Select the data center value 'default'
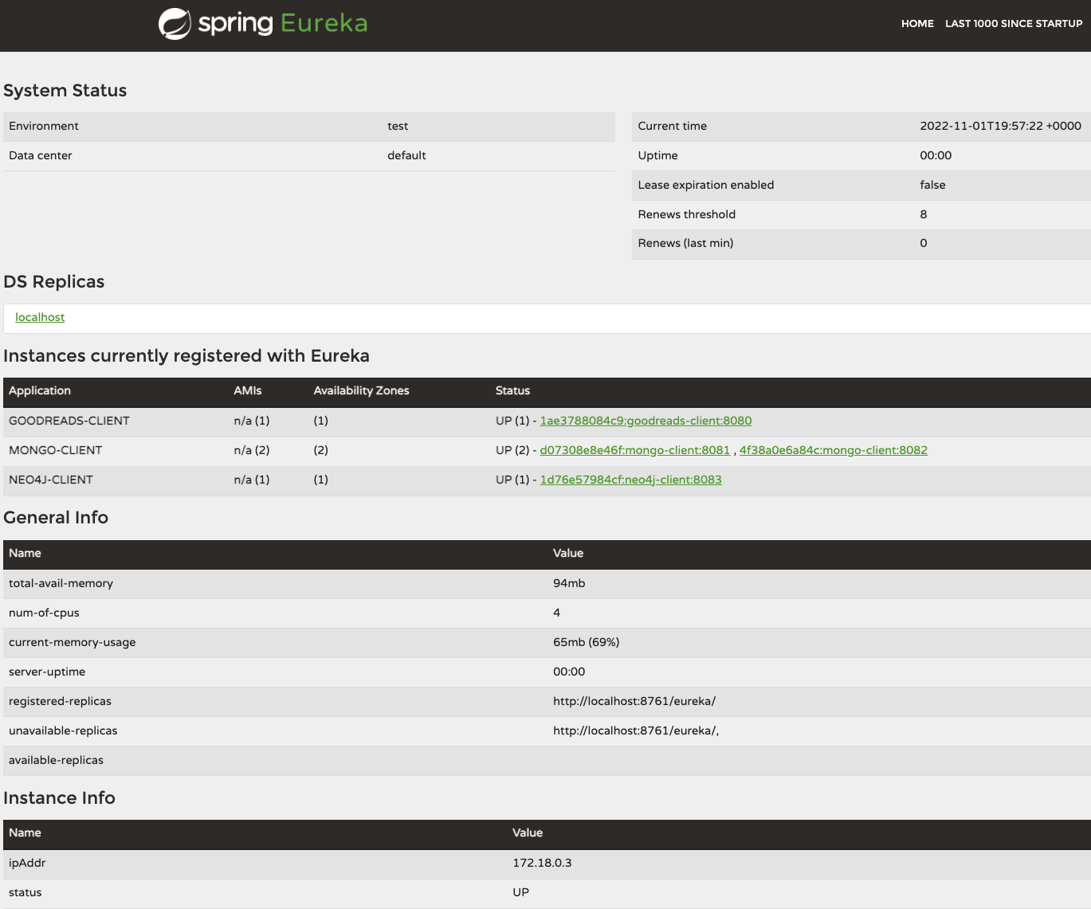Screen dimensions: 1091x909 pos(407,155)
